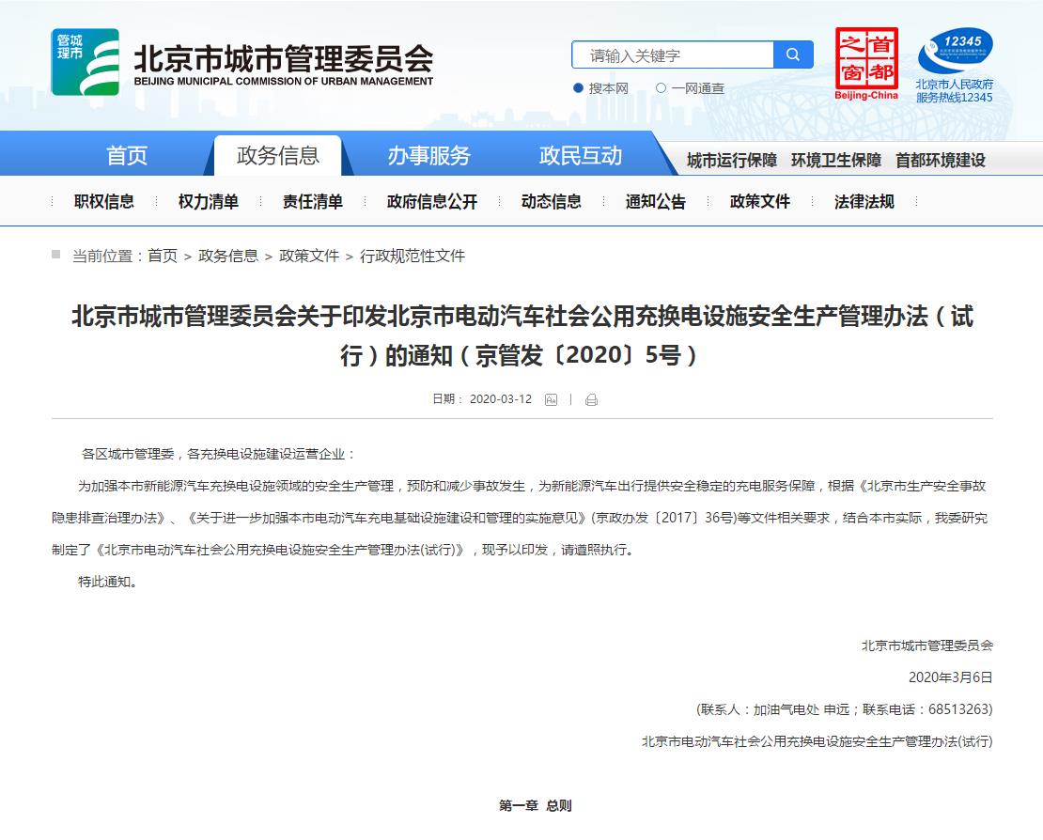Switch to the 政务信息 tab
This screenshot has width=1043, height=840.
(277, 156)
